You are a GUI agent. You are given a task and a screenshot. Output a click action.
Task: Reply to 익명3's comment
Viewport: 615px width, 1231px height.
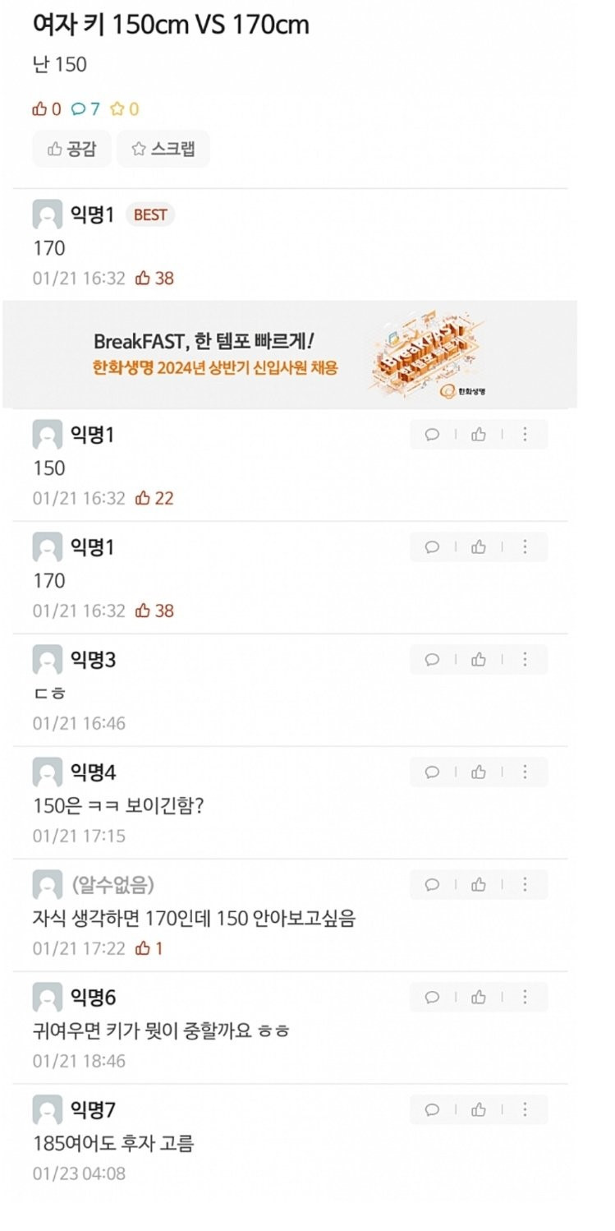point(432,660)
